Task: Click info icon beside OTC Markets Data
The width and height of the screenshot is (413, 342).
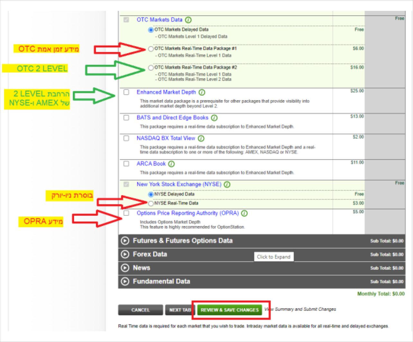Action: [188, 20]
